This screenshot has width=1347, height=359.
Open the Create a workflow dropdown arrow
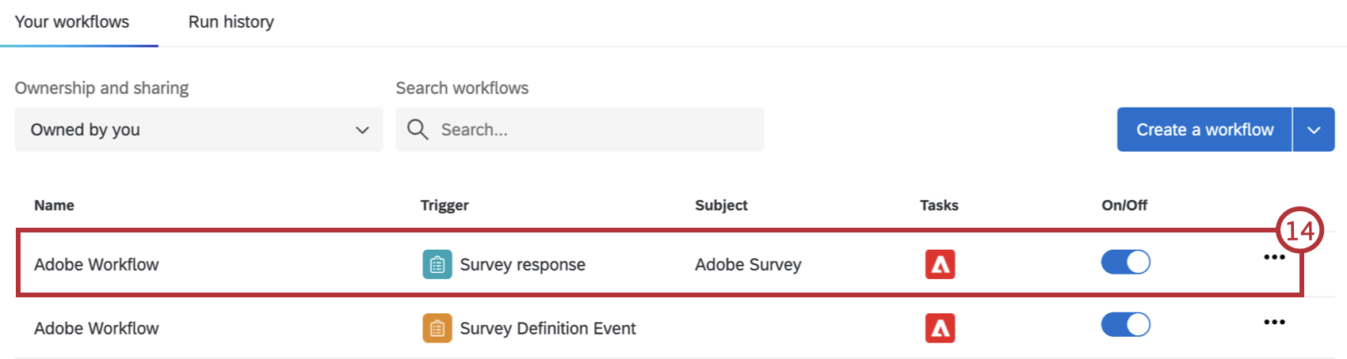[x=1314, y=130]
